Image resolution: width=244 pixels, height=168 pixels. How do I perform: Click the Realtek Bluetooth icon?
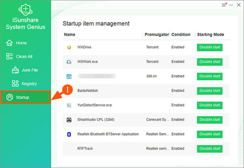click(69, 134)
